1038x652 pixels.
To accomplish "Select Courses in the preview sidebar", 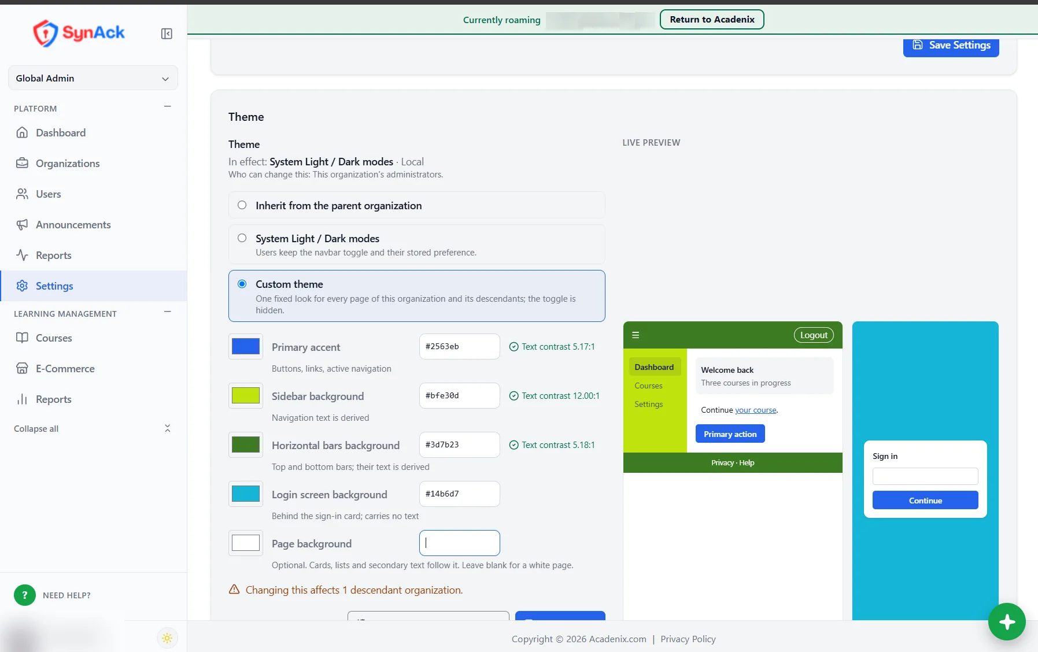I will pos(648,386).
